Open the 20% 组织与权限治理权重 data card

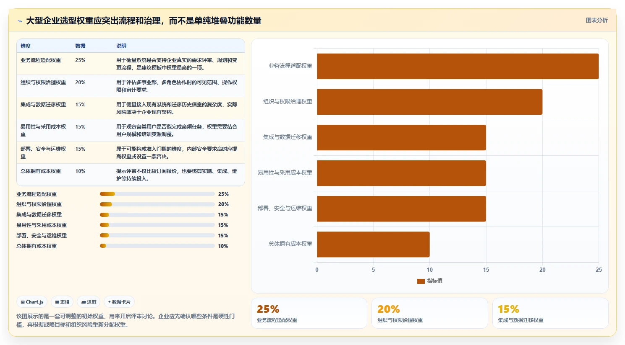pos(429,313)
